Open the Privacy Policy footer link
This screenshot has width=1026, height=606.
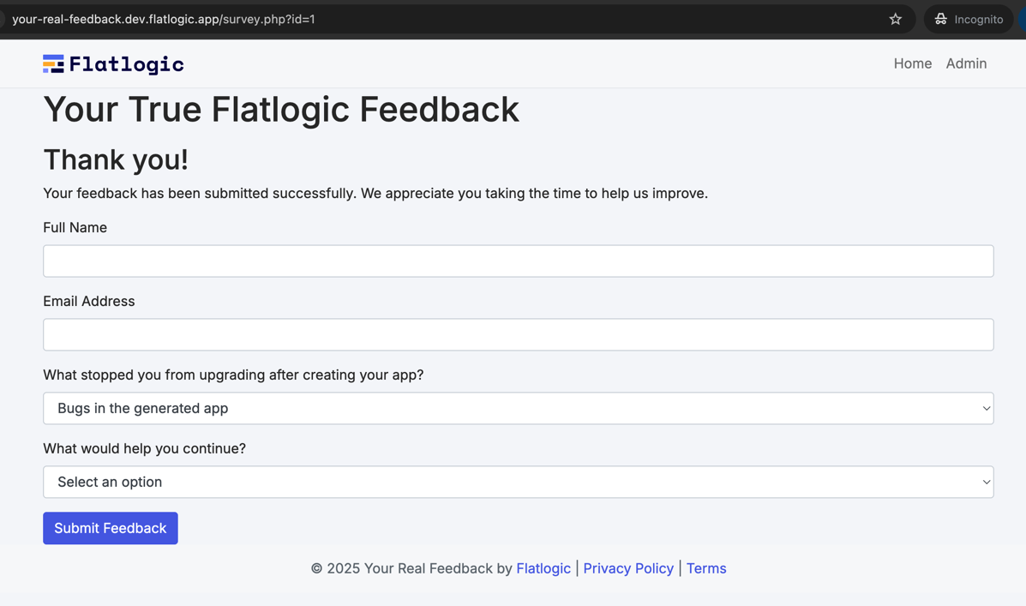tap(628, 568)
